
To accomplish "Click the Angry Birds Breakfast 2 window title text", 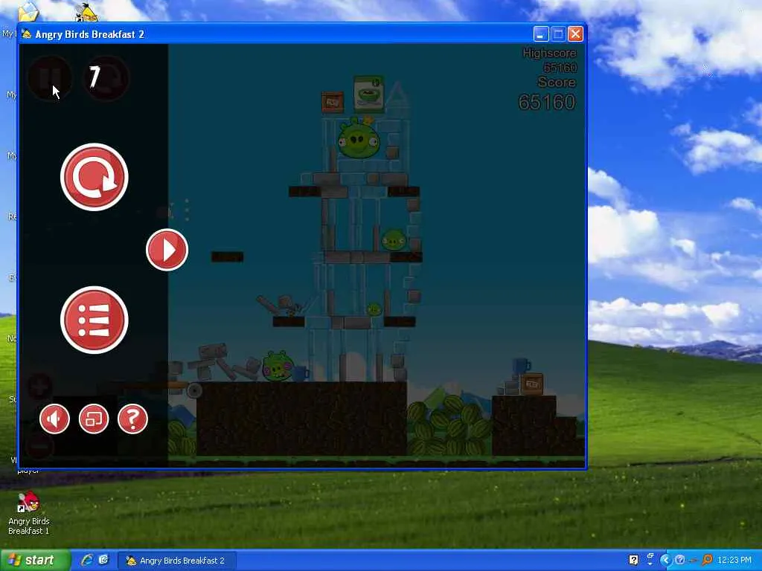I will (90, 34).
